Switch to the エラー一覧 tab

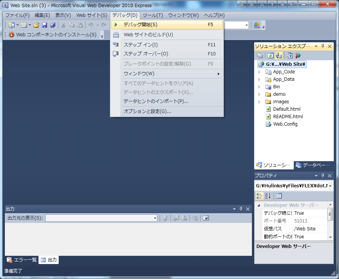pos(22,260)
